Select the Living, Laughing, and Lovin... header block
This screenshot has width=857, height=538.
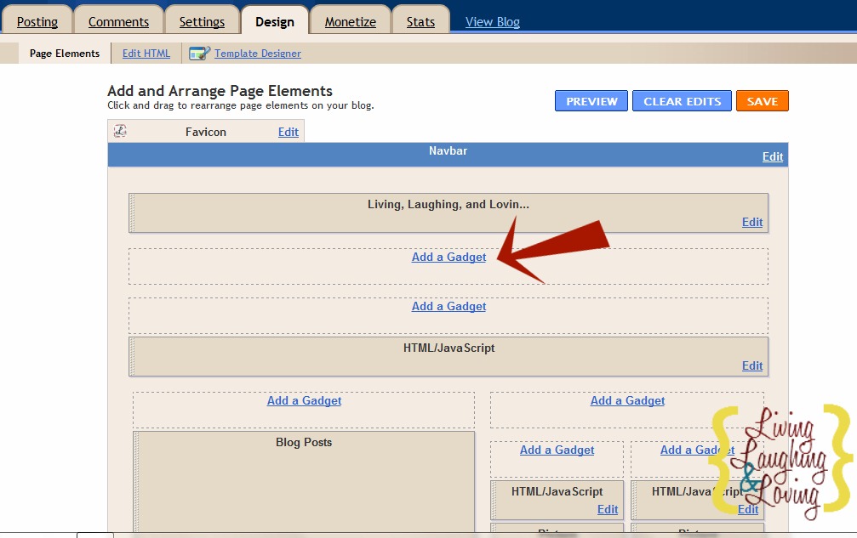click(448, 212)
